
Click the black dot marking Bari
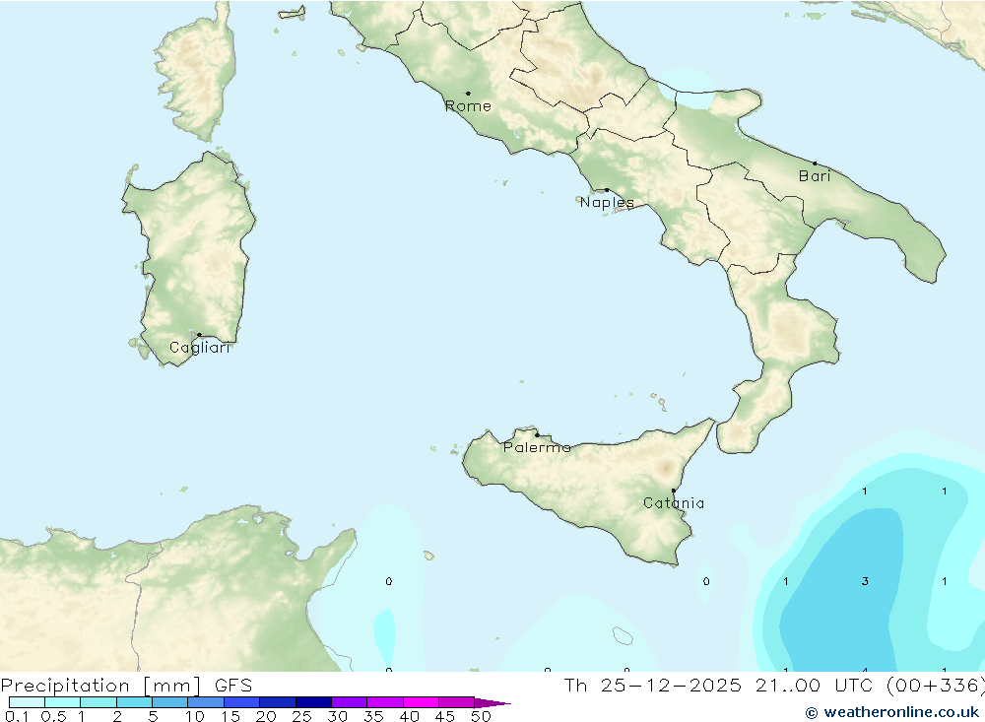[816, 164]
